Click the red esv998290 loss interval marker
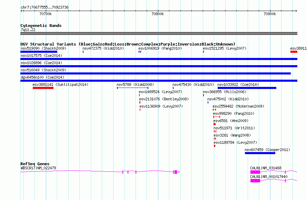Viewport: 307px width, 200px height. [x=217, y=117]
